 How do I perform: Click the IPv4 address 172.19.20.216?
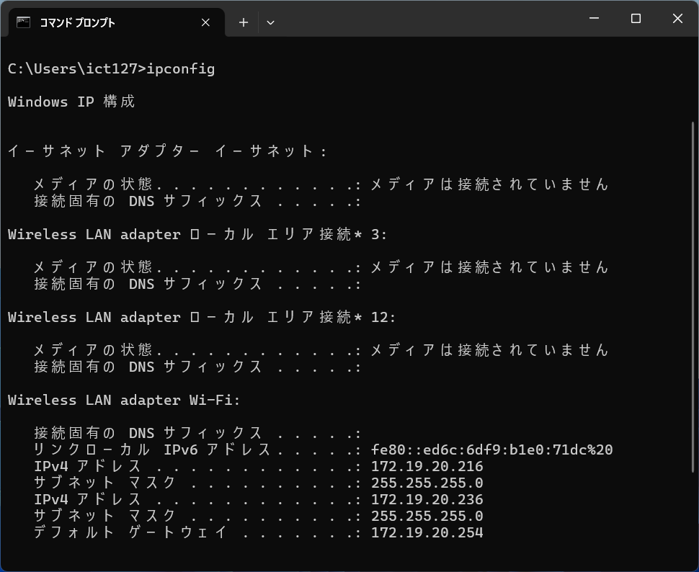[427, 467]
